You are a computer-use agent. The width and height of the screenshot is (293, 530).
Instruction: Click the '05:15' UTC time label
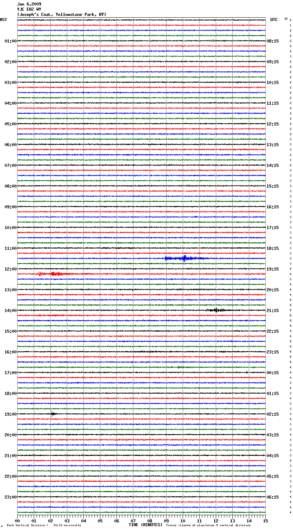[x=273, y=476]
